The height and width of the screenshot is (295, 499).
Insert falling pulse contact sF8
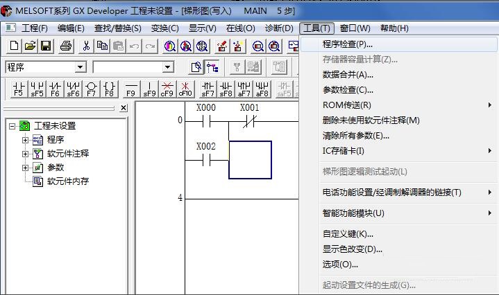(x=226, y=89)
